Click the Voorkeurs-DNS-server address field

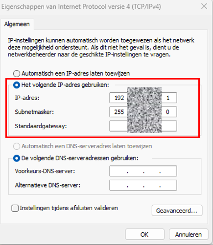[x=143, y=171]
